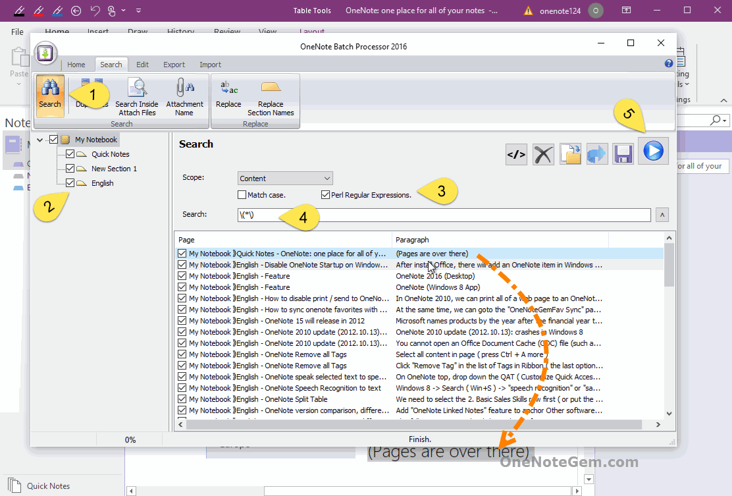
Task: Click into the Search pattern input field
Action: tap(444, 215)
